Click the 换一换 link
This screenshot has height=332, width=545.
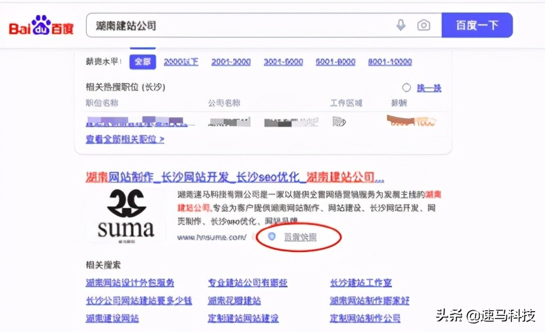pyautogui.click(x=429, y=88)
